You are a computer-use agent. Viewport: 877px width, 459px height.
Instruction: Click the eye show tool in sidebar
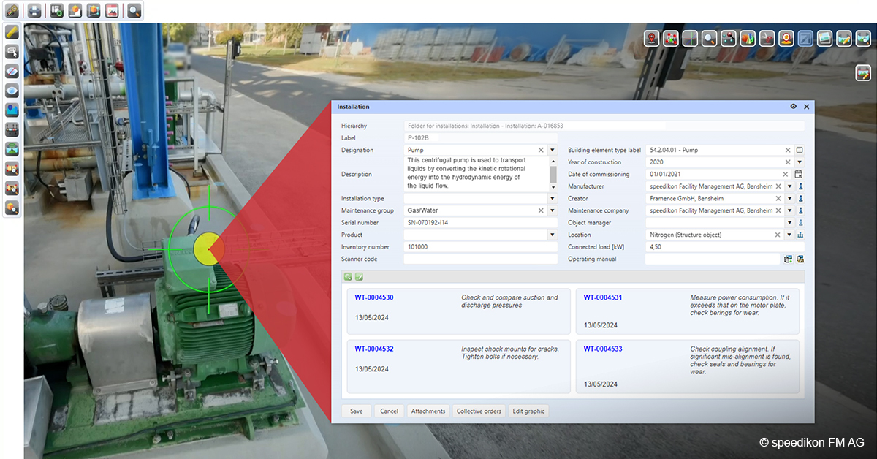point(12,91)
